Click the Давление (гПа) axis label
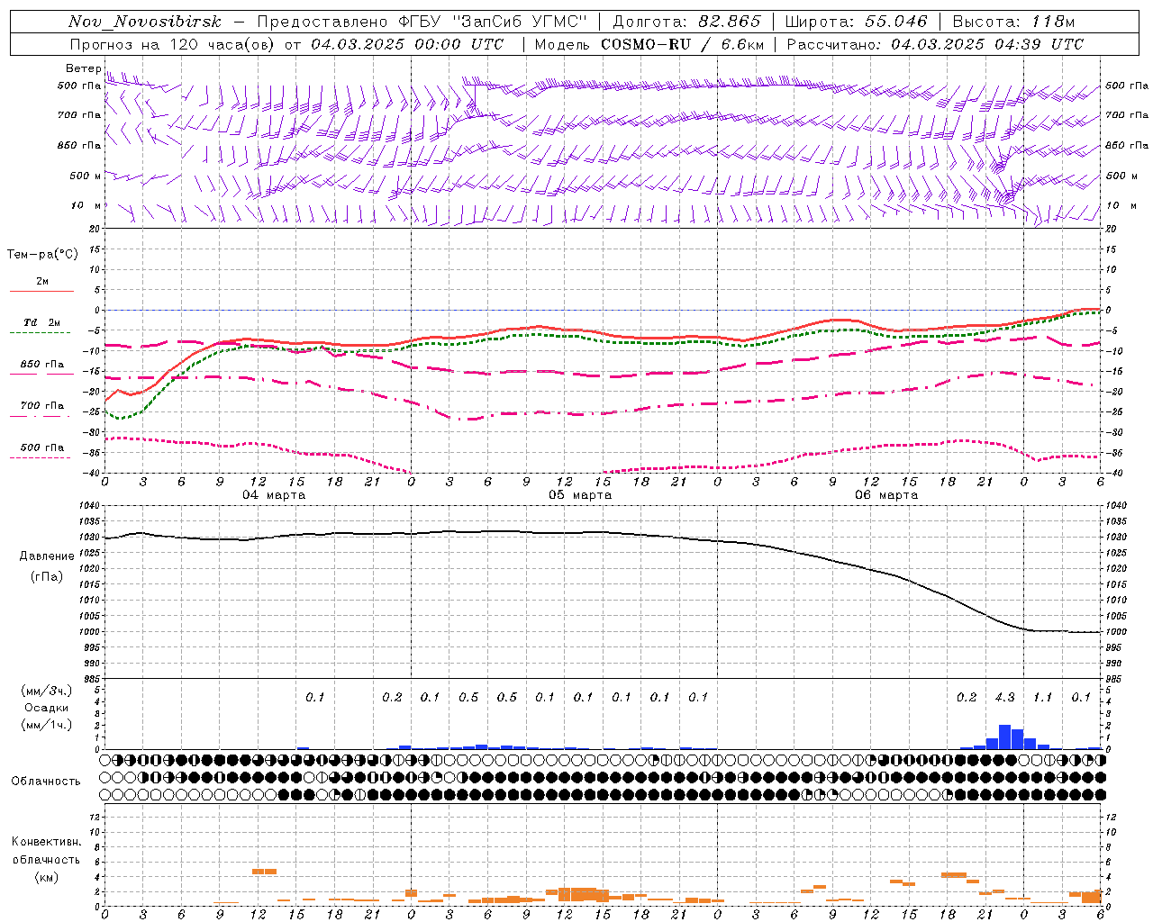This screenshot has height=922, width=1153. (x=46, y=566)
